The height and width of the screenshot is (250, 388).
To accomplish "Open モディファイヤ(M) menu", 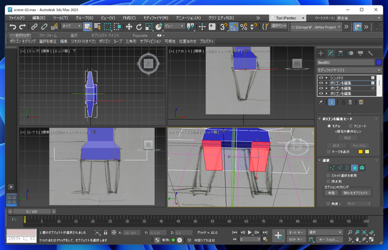I will click(x=156, y=18).
